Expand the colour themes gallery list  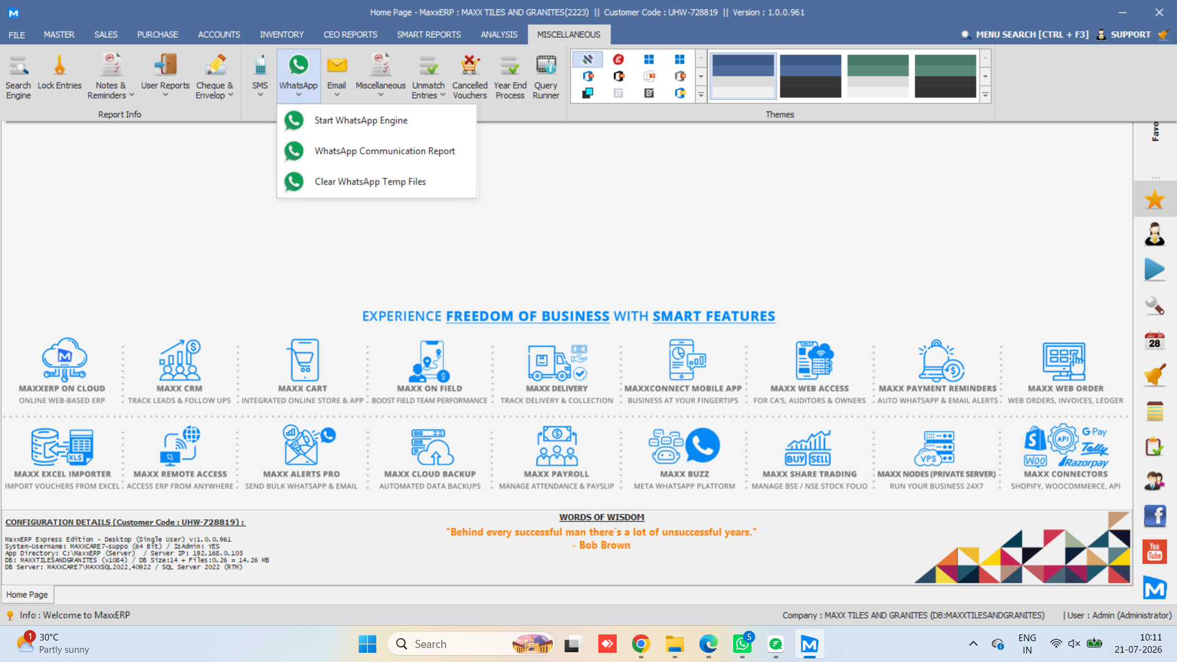(x=985, y=94)
